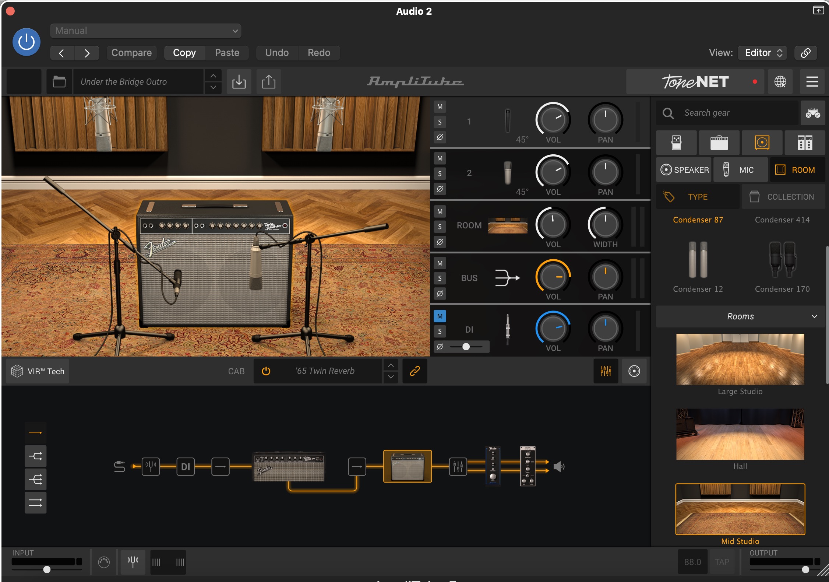Show the speaker view icon
The height and width of the screenshot is (582, 829).
point(634,371)
